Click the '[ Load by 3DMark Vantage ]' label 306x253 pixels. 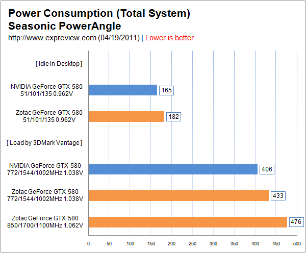pyautogui.click(x=44, y=143)
